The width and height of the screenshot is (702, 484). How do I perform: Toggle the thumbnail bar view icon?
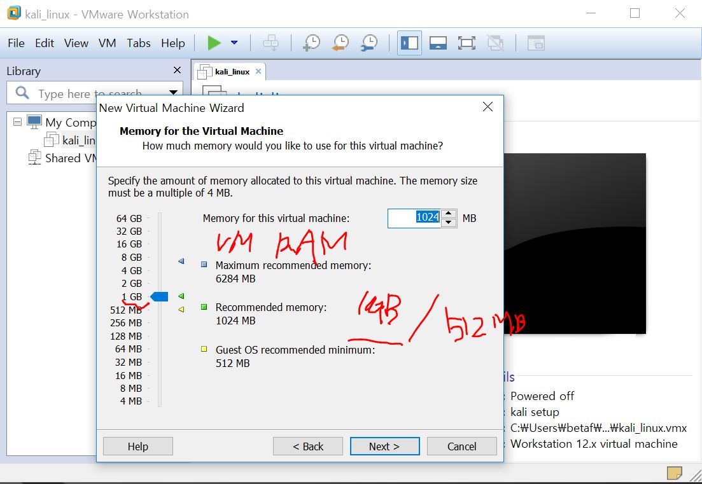[438, 43]
